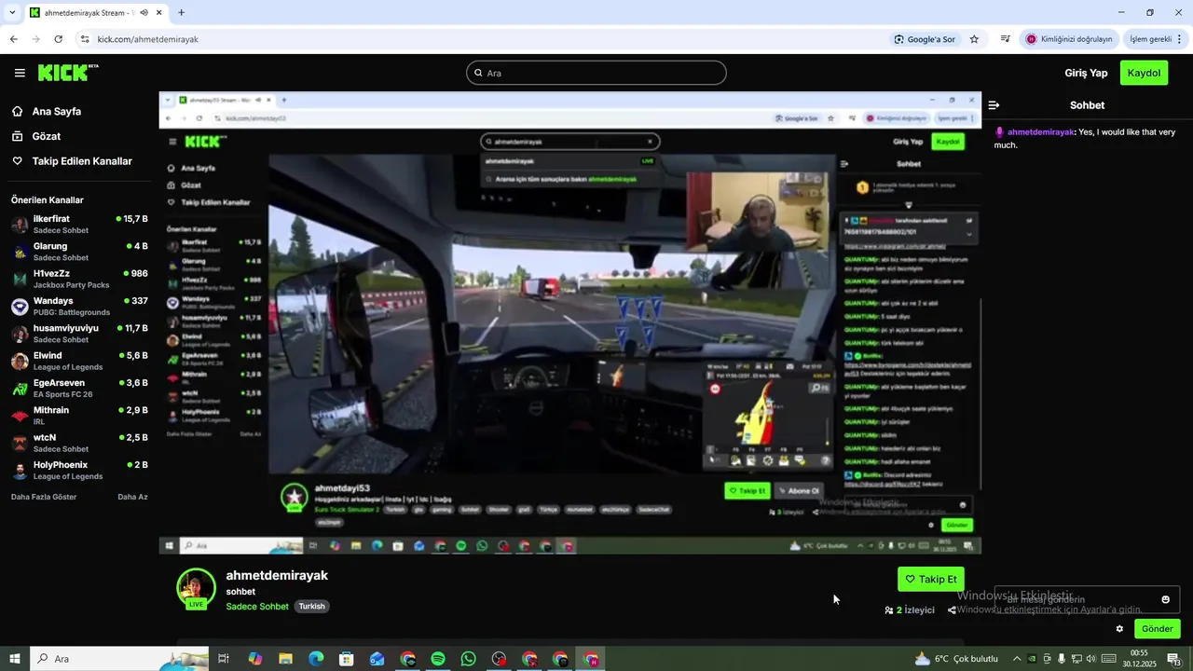The height and width of the screenshot is (671, 1193).
Task: Click the live stream video player
Action: click(x=569, y=323)
